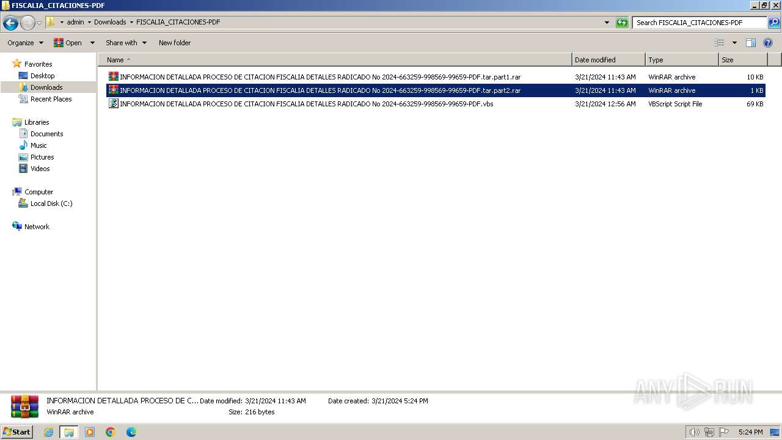The width and height of the screenshot is (782, 440).
Task: Click the New folder button
Action: point(175,43)
